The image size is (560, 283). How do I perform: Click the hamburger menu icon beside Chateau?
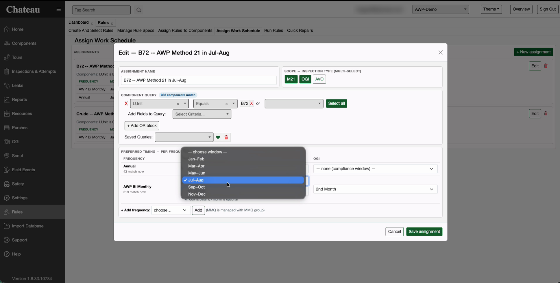pyautogui.click(x=58, y=10)
